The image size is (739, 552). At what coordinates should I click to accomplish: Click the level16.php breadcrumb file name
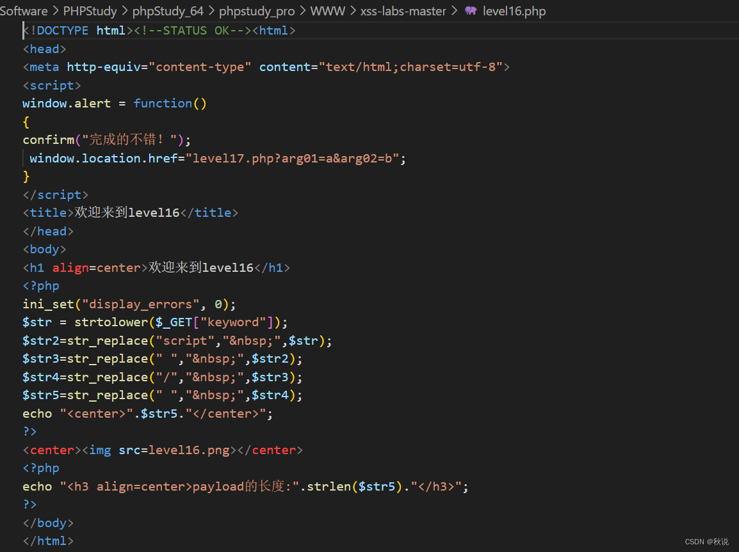514,11
